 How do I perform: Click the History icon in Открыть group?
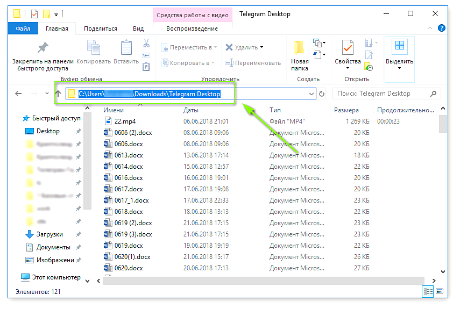pos(369,67)
